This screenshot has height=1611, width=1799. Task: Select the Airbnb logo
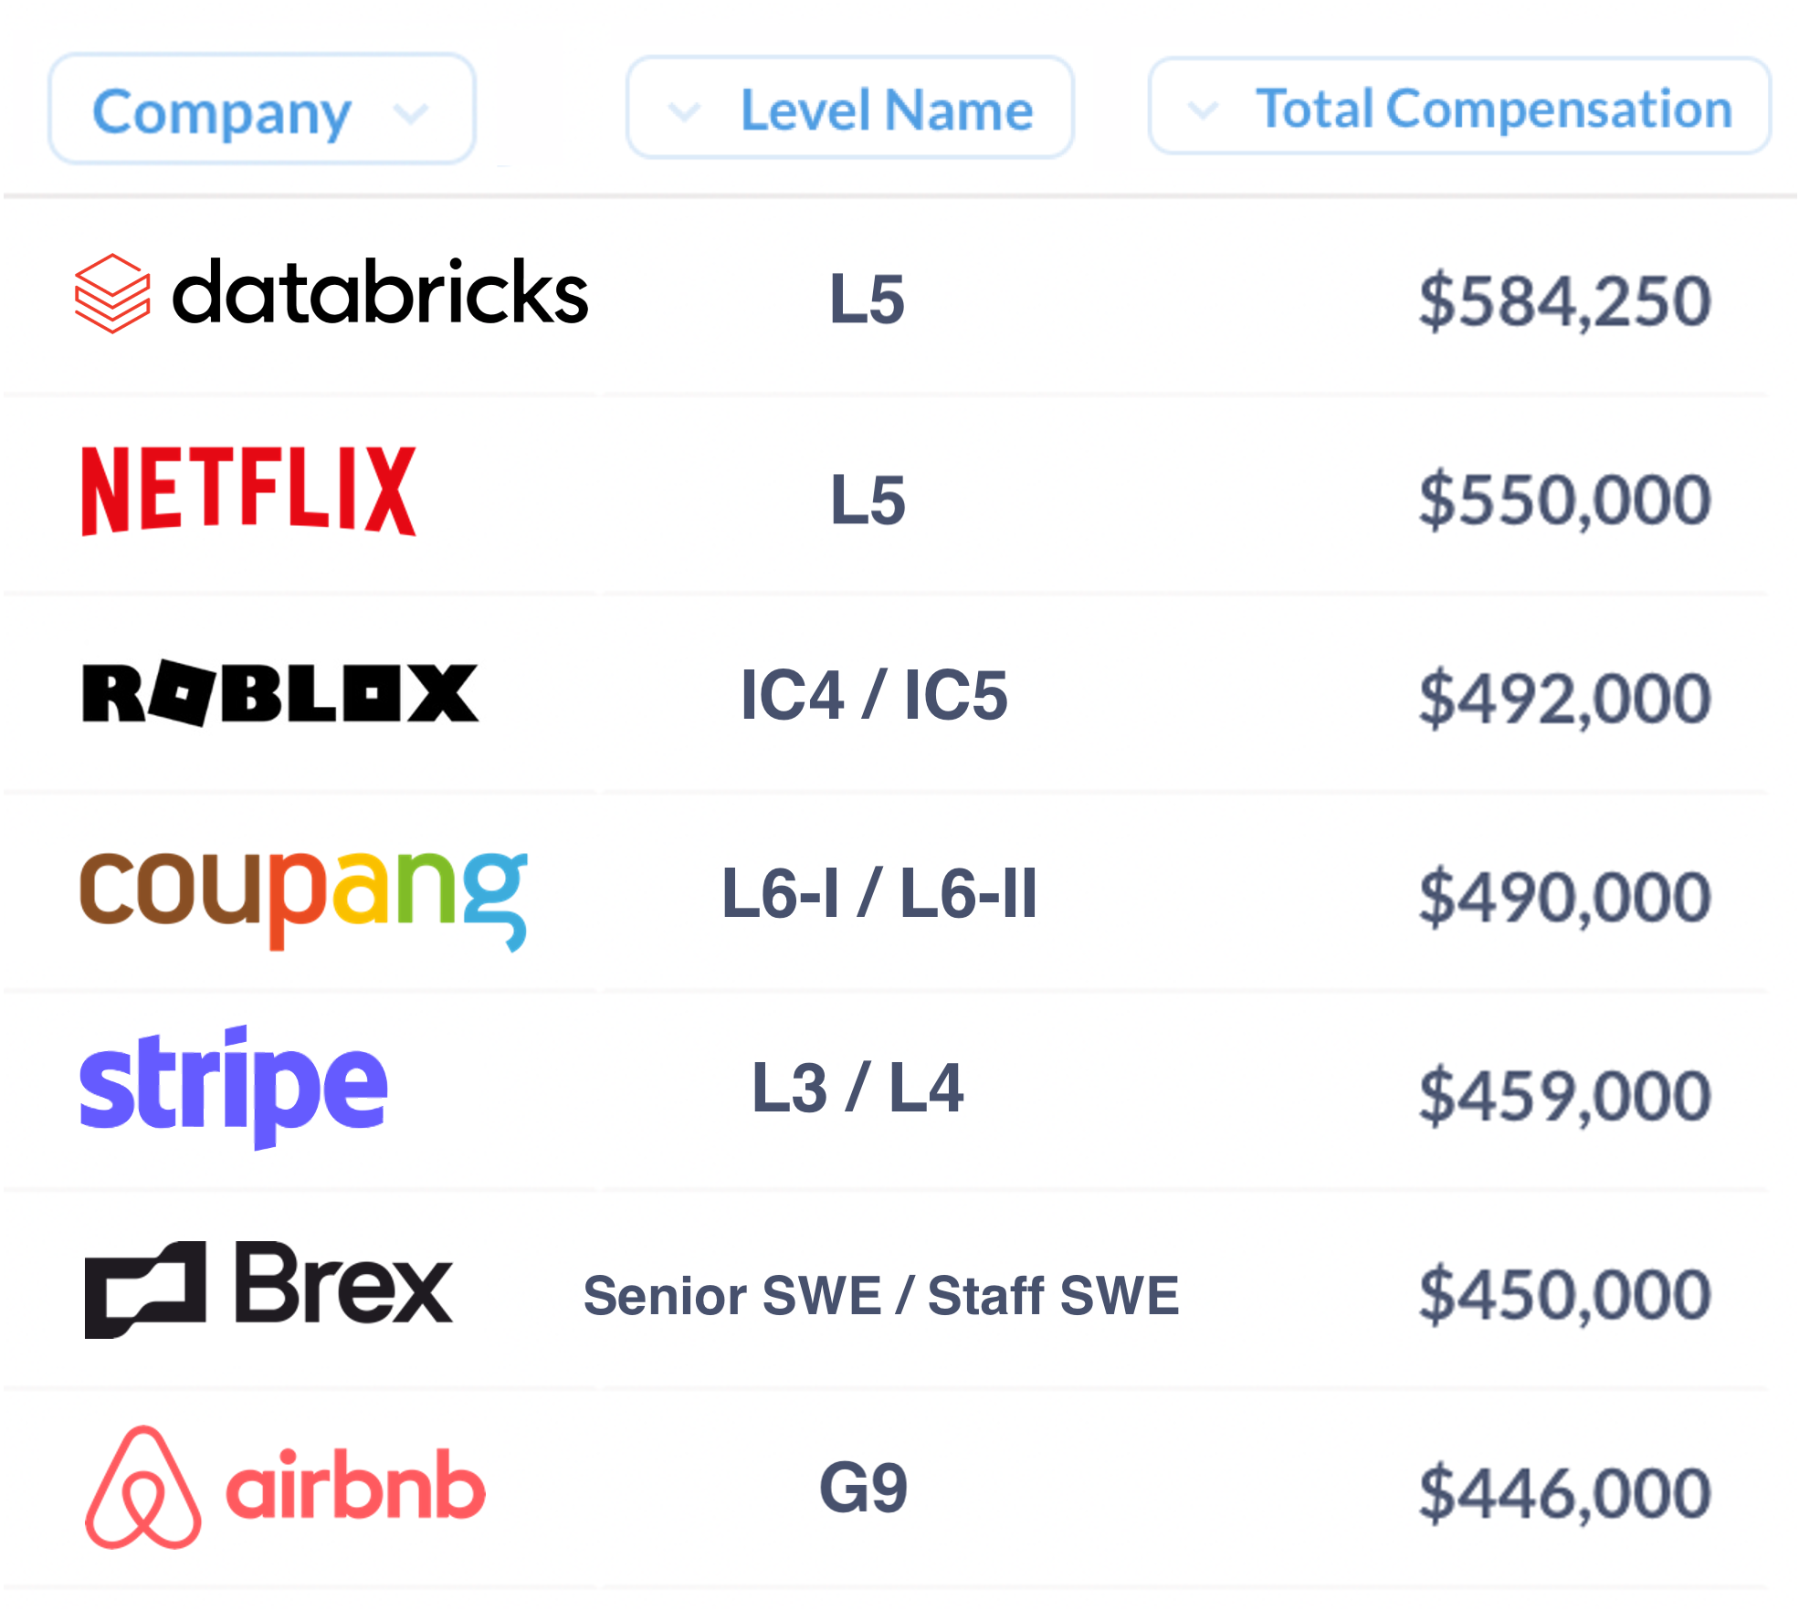click(x=285, y=1488)
